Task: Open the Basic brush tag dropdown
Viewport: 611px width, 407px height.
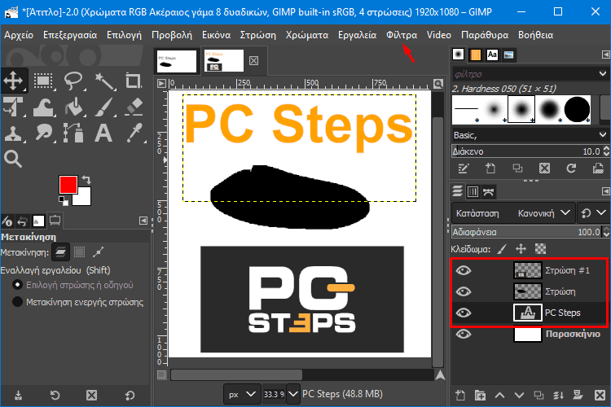Action: point(530,135)
